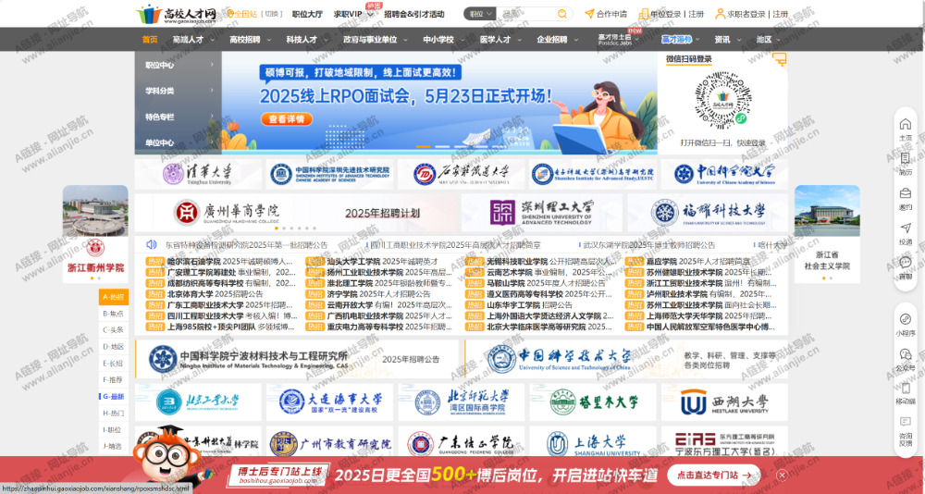Expand 职位中心 side menu
This screenshot has height=494, width=925.
coord(179,65)
